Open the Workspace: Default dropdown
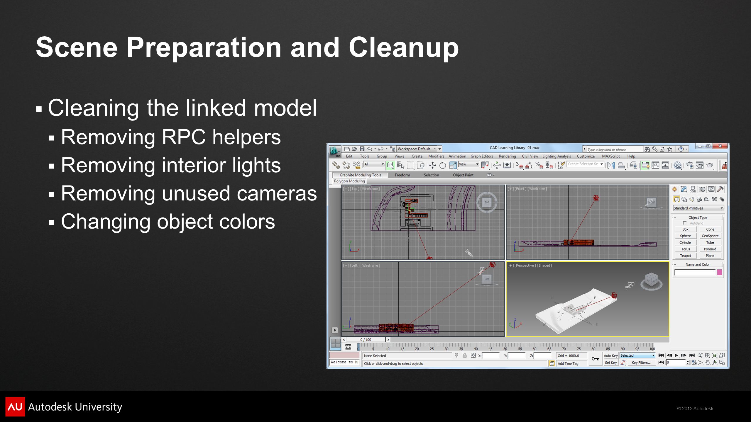This screenshot has height=422, width=751. [x=417, y=149]
